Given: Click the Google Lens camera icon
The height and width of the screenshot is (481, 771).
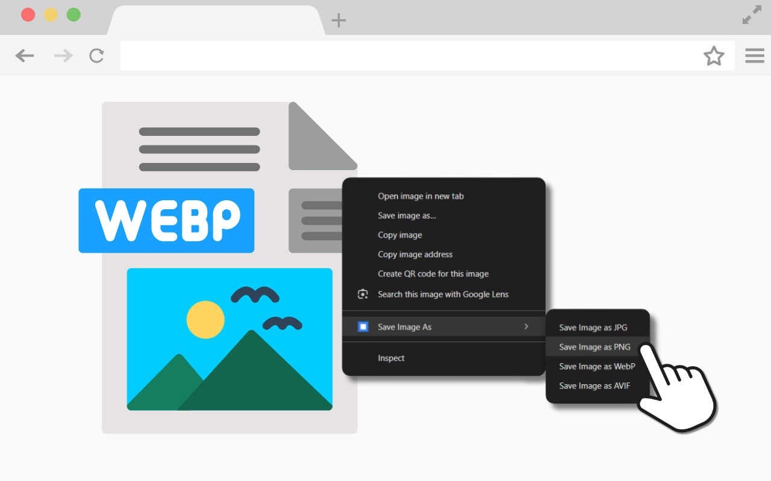Looking at the screenshot, I should click(x=362, y=294).
